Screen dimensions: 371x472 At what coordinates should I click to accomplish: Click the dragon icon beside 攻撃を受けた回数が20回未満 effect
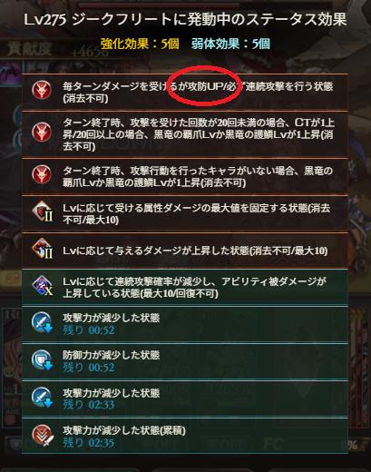click(x=42, y=132)
